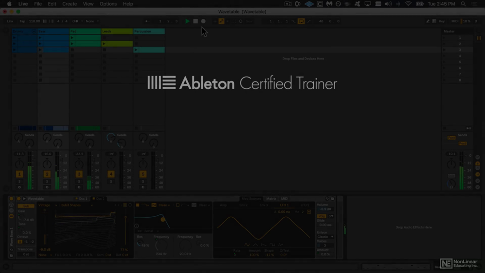The image size is (485, 273).
Task: Click the 118.00 tempo field
Action: pyautogui.click(x=34, y=21)
